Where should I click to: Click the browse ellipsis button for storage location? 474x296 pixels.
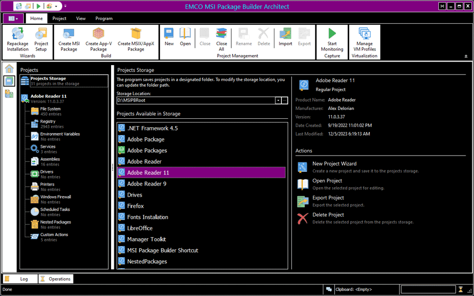point(284,100)
